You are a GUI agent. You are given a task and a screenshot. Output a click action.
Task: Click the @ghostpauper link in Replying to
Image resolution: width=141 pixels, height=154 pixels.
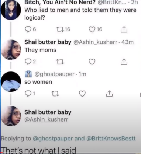point(53,139)
